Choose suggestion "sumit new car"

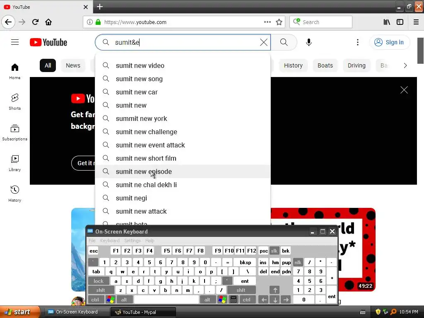point(183,92)
